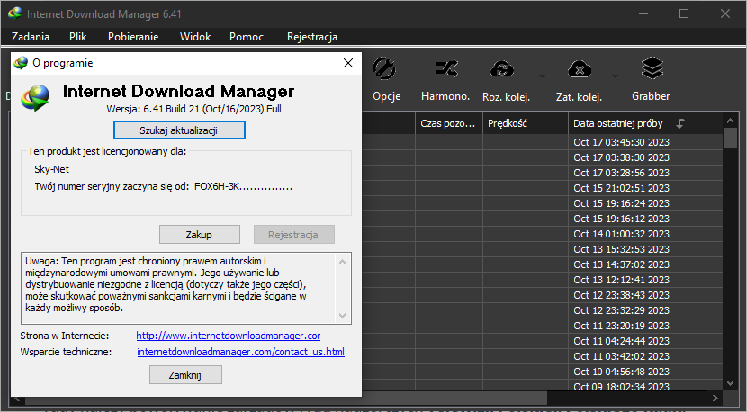
Task: Stop queue with Zat. kolej. icon
Action: pos(580,69)
